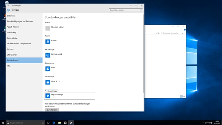Image resolution: width=222 pixels, height=125 pixels.
Task: Open the Speicher settings page
Action: 24,49
